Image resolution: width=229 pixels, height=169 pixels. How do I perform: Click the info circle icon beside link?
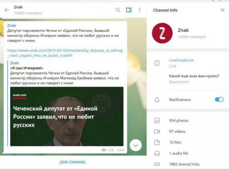[x=157, y=63]
